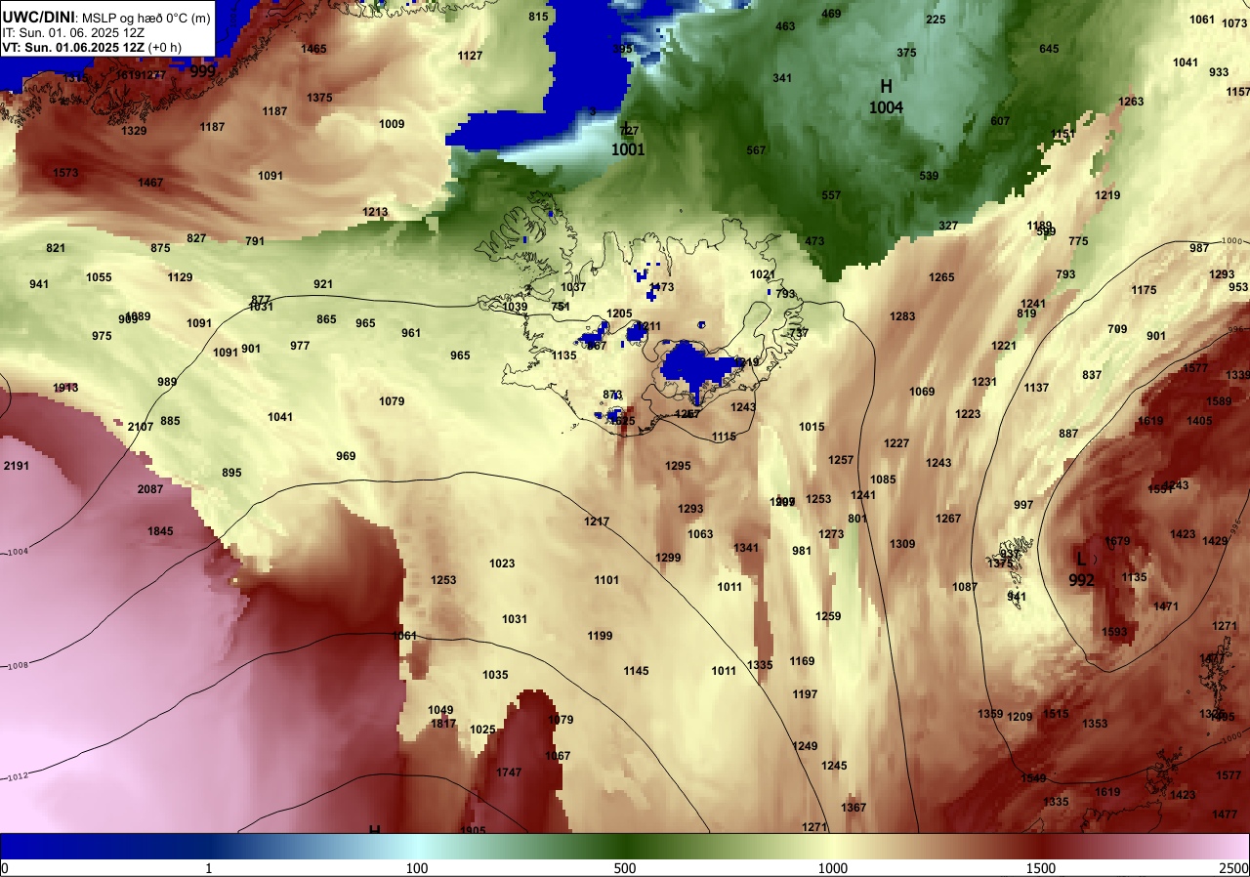Click the freezing-level value 1845
The height and width of the screenshot is (877, 1250).
click(x=160, y=531)
